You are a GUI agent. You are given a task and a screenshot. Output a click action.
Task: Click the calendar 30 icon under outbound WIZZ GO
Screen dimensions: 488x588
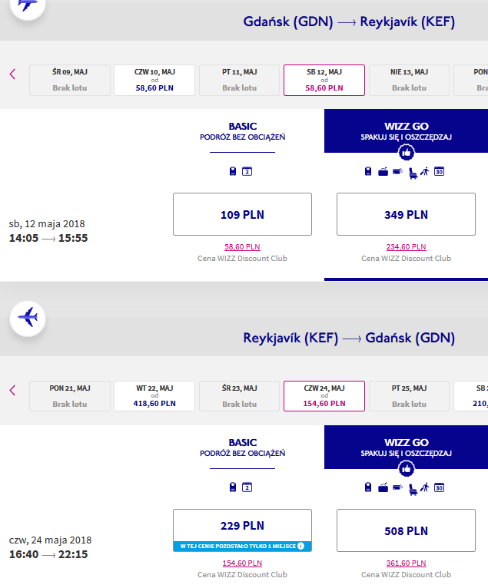pyautogui.click(x=440, y=171)
